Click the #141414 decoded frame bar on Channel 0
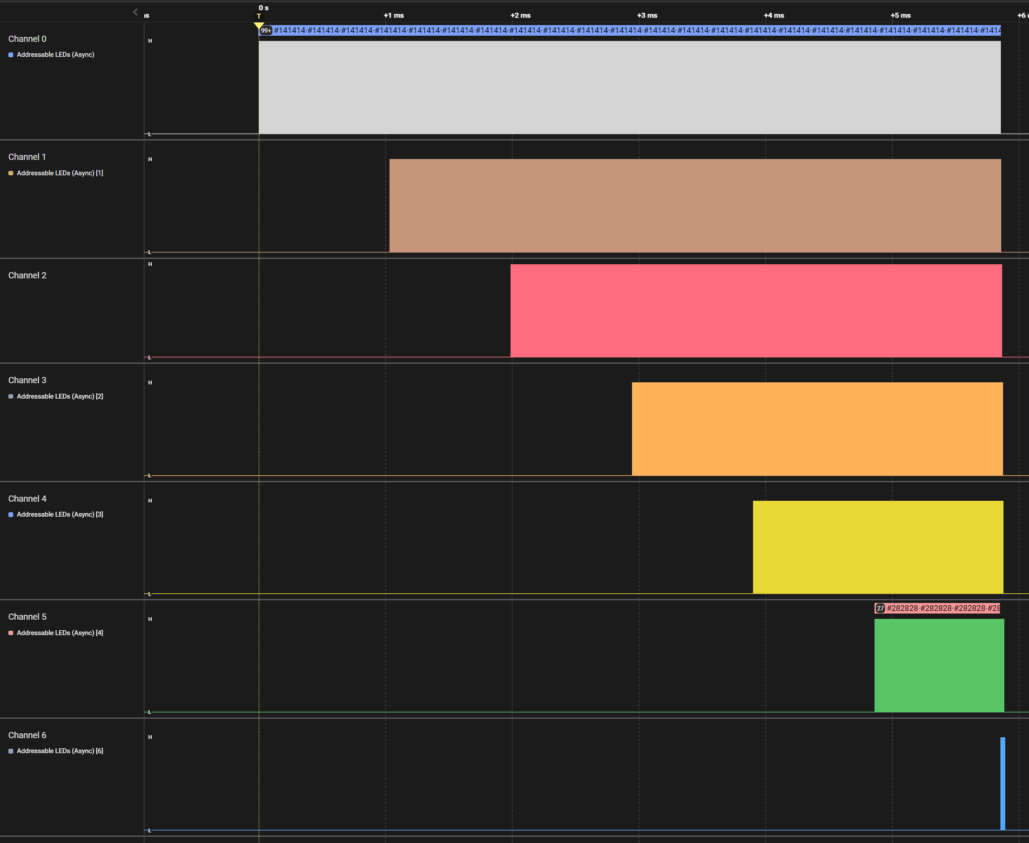Screen dimensions: 1029x843 631,30
